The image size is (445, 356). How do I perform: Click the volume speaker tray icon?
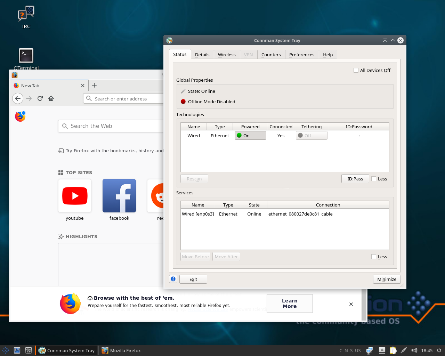tap(414, 350)
